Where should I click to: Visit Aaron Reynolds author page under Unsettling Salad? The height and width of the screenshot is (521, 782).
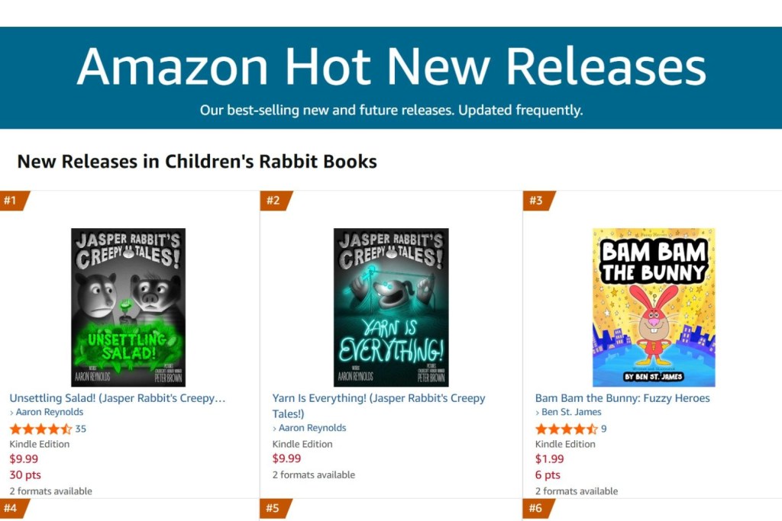pyautogui.click(x=50, y=412)
